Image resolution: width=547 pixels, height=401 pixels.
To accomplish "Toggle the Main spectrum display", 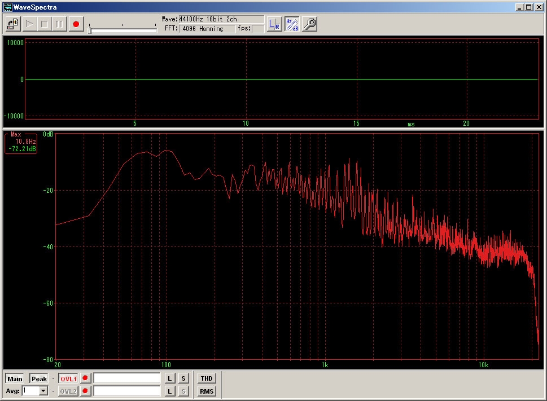I will pos(15,378).
